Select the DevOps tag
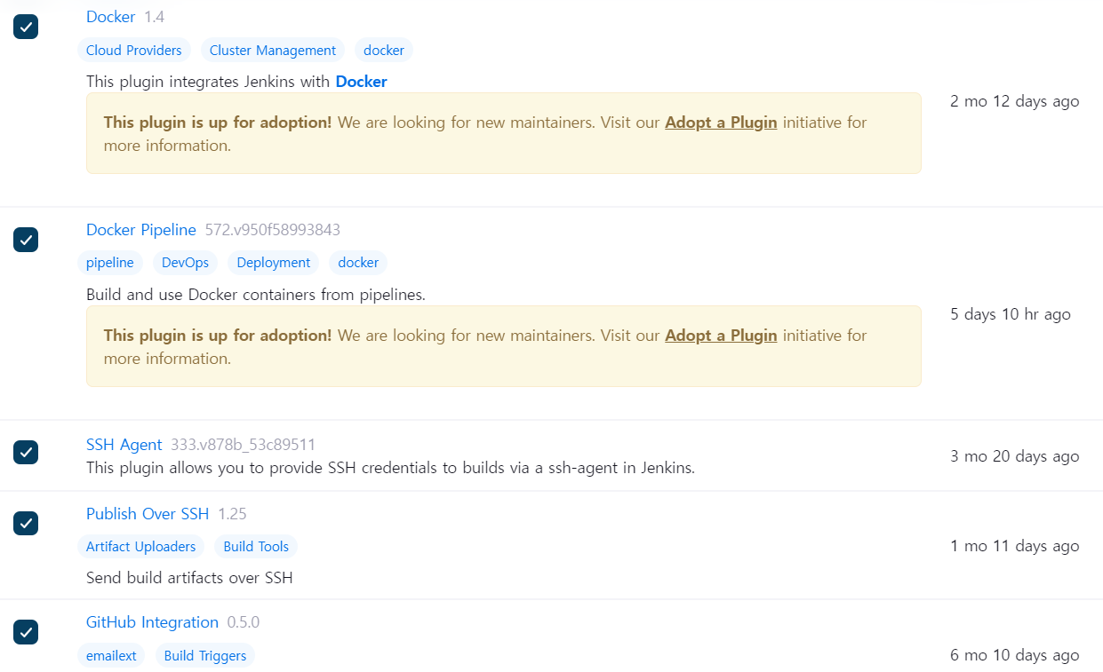1103x672 pixels. tap(185, 263)
